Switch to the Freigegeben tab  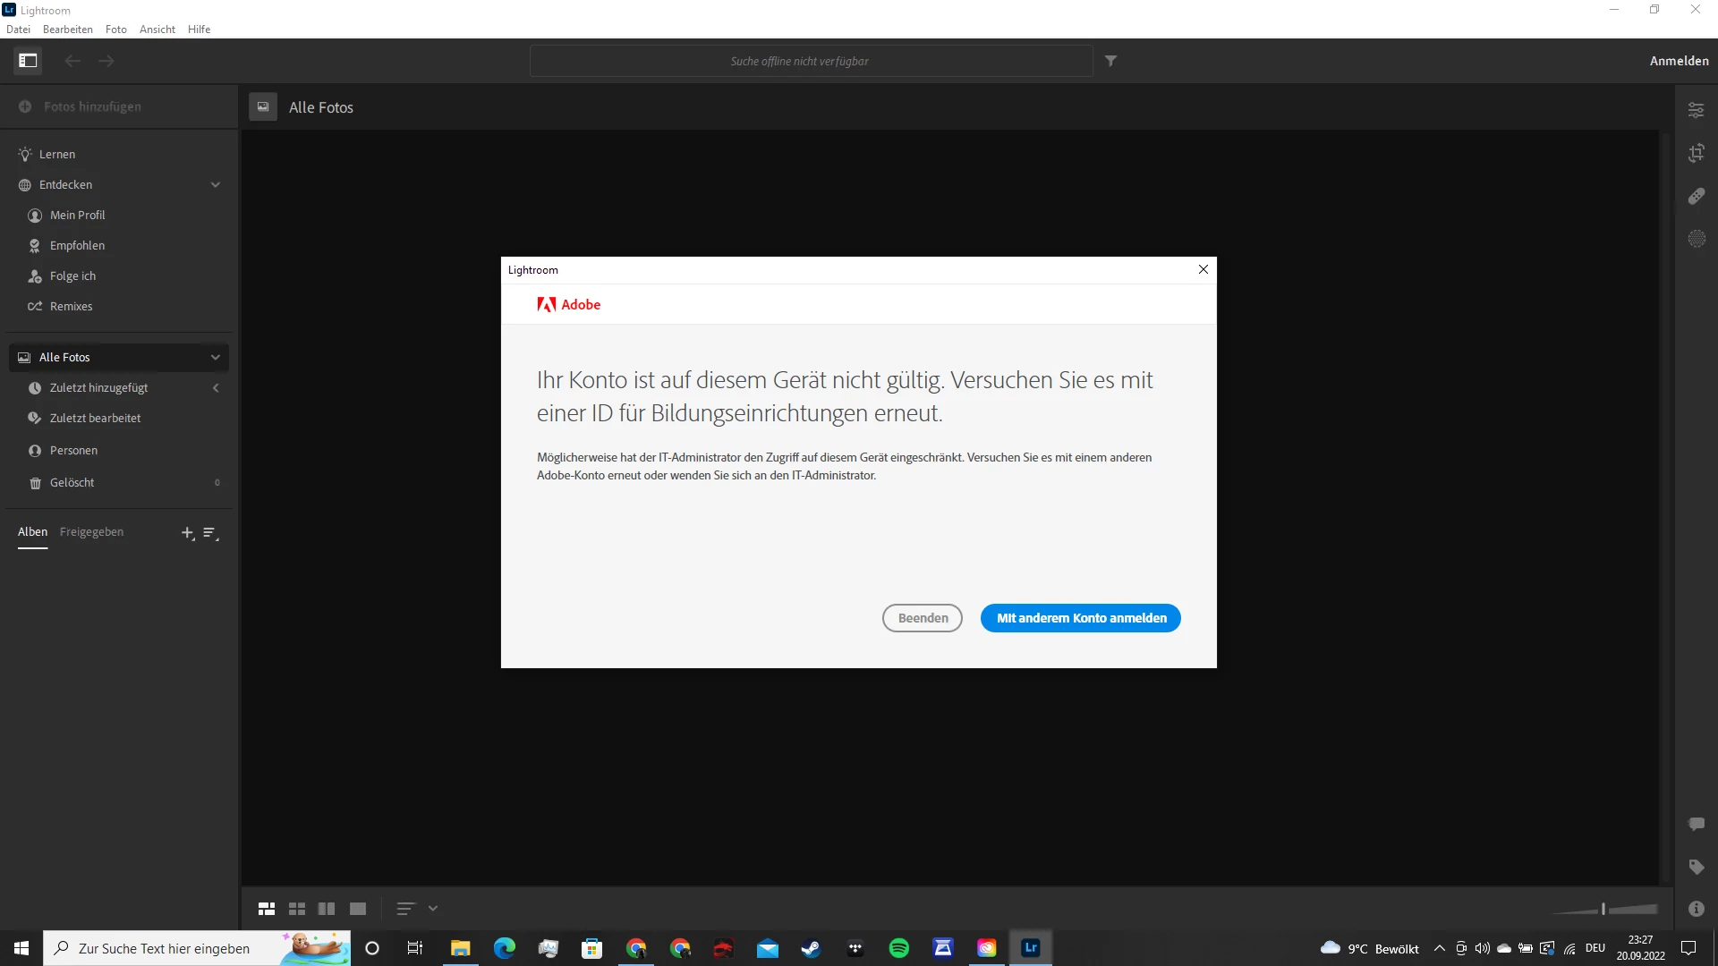(x=91, y=532)
